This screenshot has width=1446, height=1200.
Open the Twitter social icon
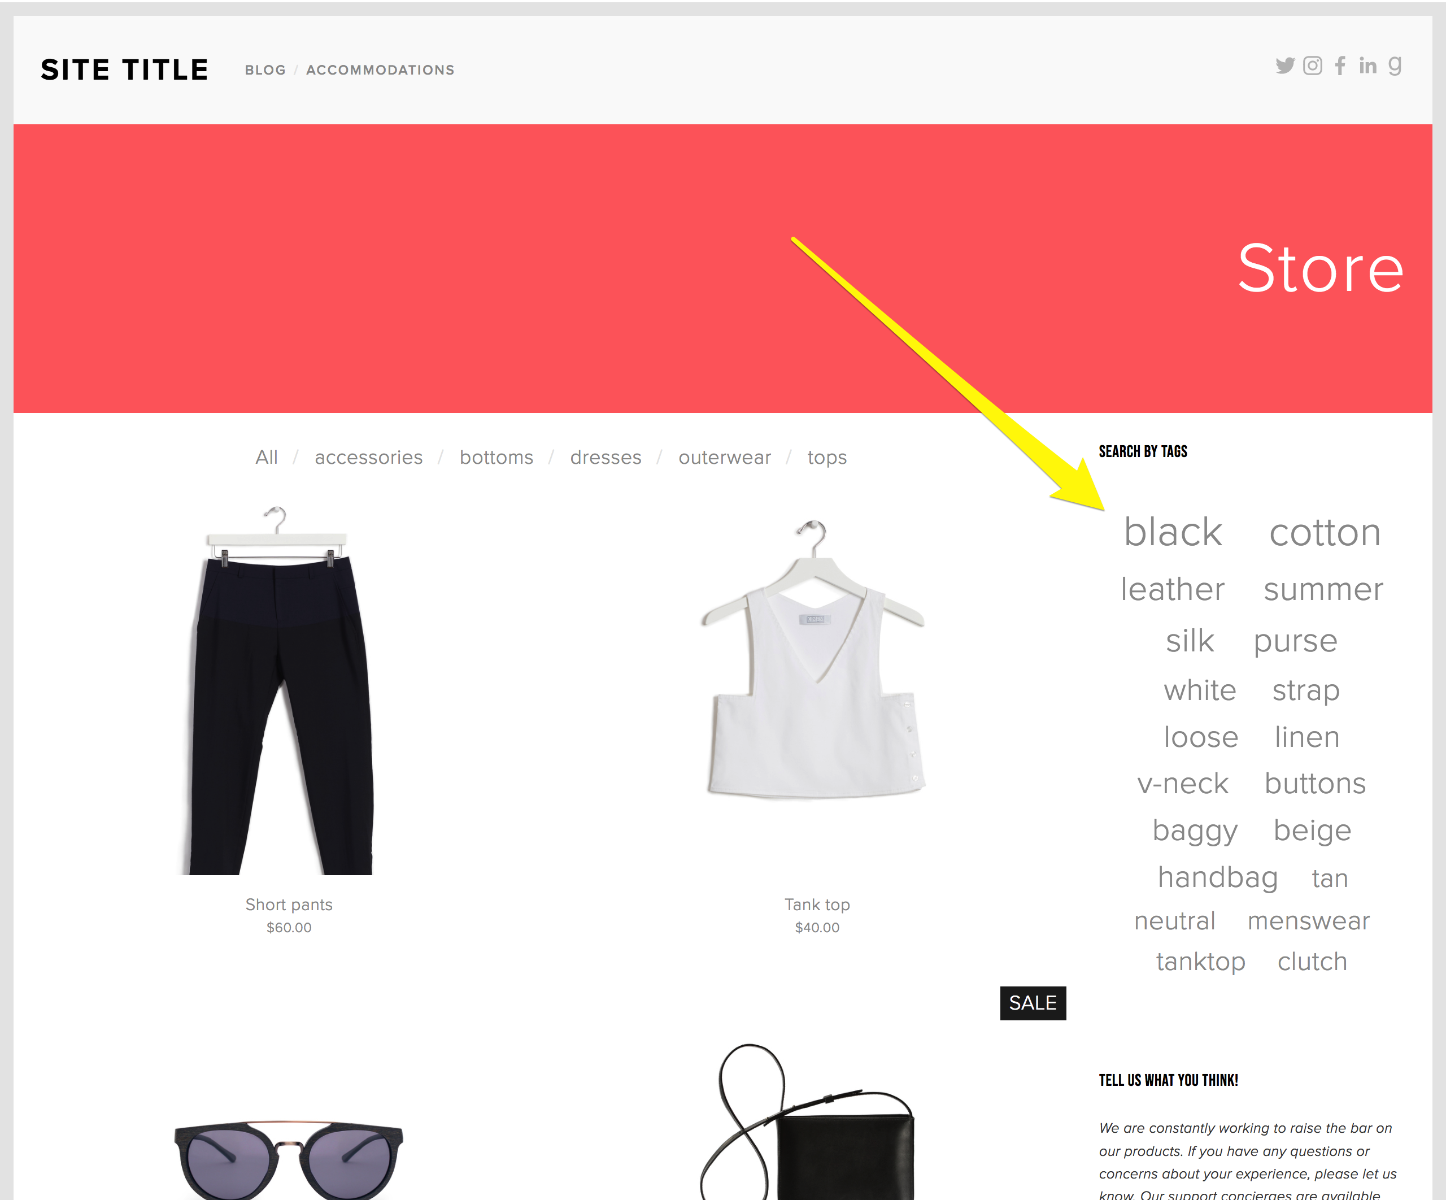coord(1285,66)
